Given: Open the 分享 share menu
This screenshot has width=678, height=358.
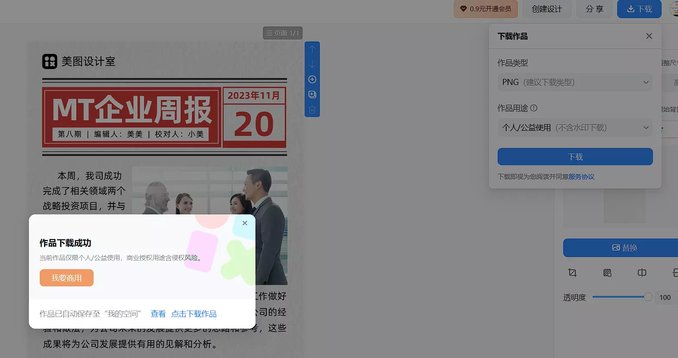Looking at the screenshot, I should click(594, 9).
